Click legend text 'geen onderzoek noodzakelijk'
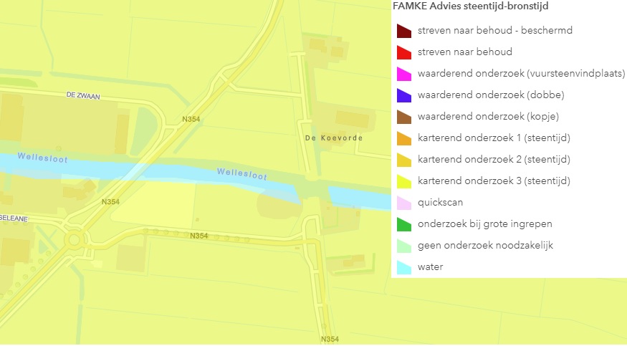Viewport: 627px width, 346px height. click(x=485, y=245)
